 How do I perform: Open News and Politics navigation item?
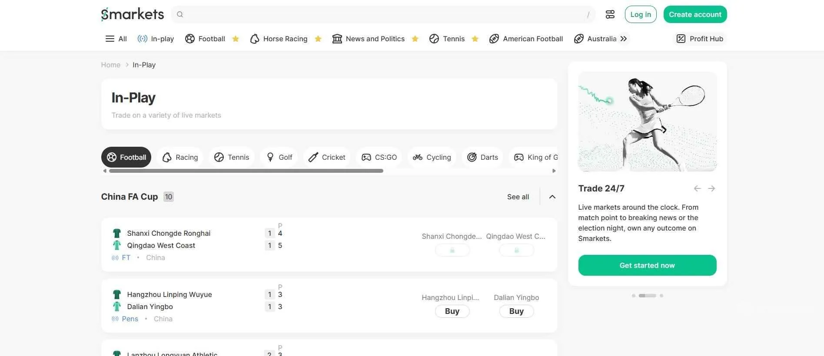(369, 39)
